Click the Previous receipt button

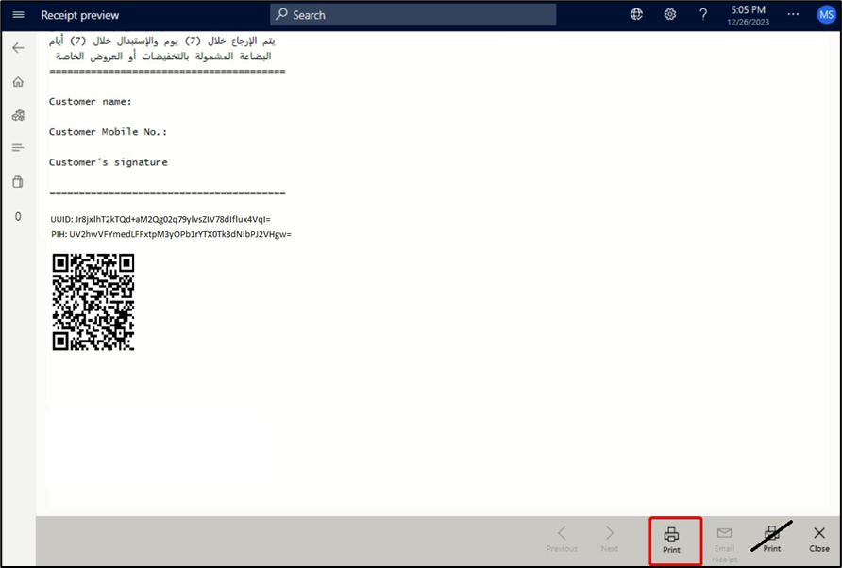click(562, 539)
